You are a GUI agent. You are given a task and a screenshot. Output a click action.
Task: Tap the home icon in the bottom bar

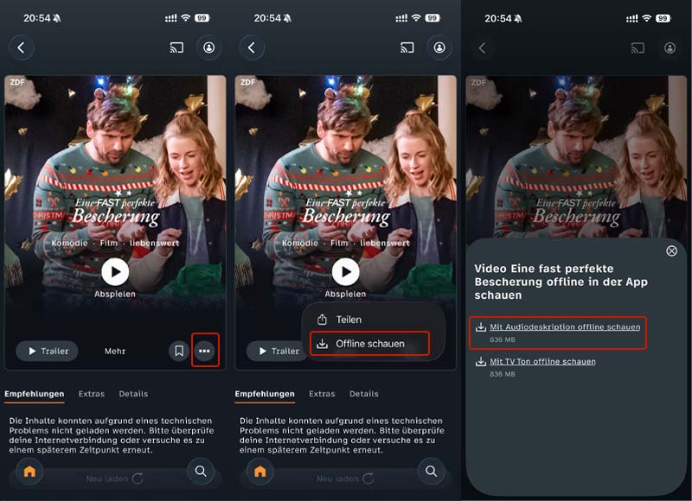tap(28, 472)
